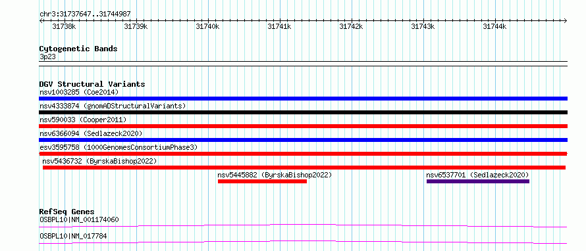Select the black nsv4333874 gnomAD variant bar
586x251 pixels.
tap(303, 112)
